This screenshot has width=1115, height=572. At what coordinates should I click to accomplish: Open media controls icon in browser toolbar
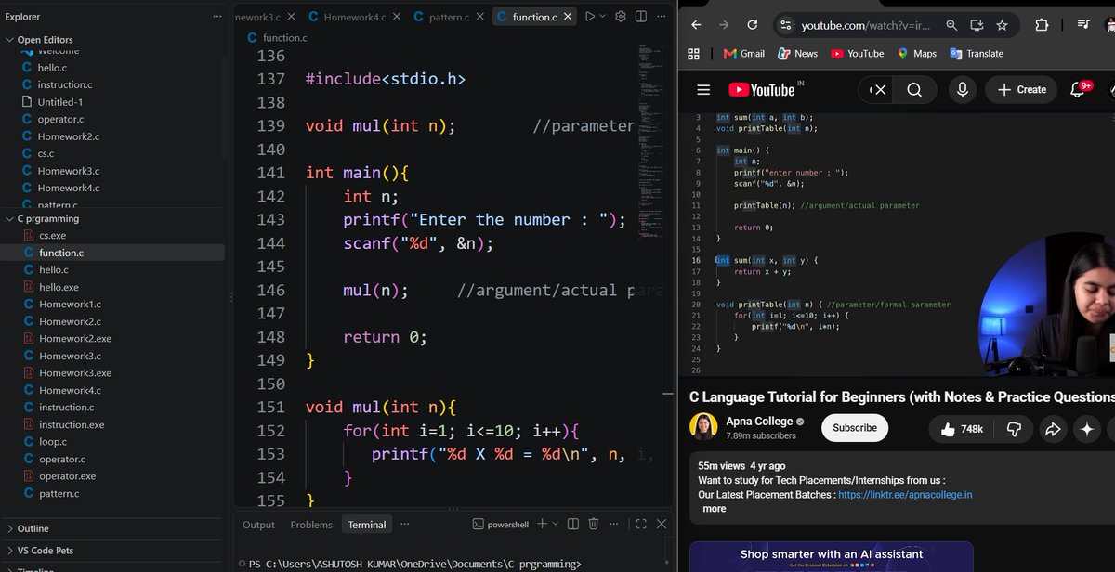[1083, 25]
